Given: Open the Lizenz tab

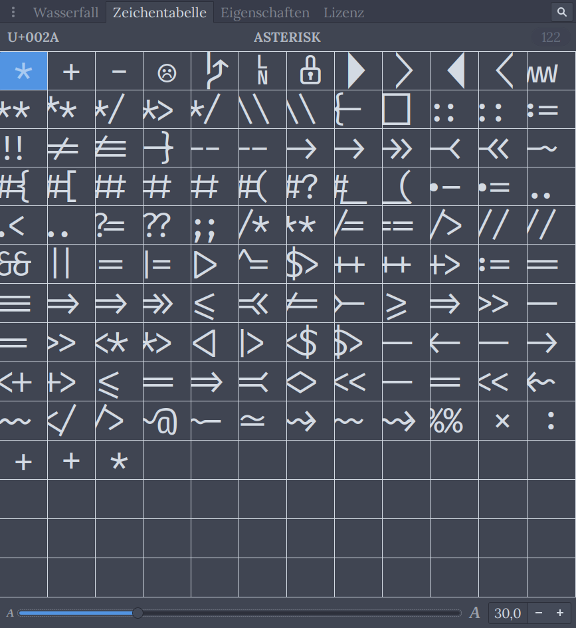Looking at the screenshot, I should pos(343,12).
